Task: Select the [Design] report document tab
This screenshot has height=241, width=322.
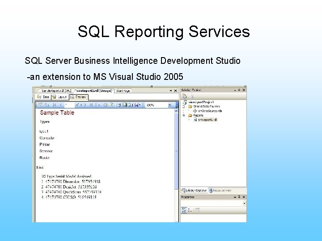Action: click(94, 91)
